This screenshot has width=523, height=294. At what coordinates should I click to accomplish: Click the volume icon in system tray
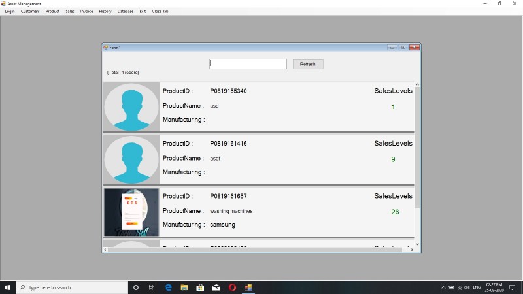(x=467, y=287)
